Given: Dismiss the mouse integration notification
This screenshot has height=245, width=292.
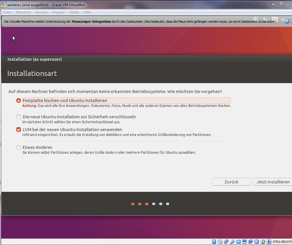Looking at the screenshot, I should pos(287,21).
